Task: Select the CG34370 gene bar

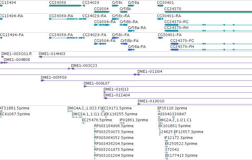Action: (208, 12)
